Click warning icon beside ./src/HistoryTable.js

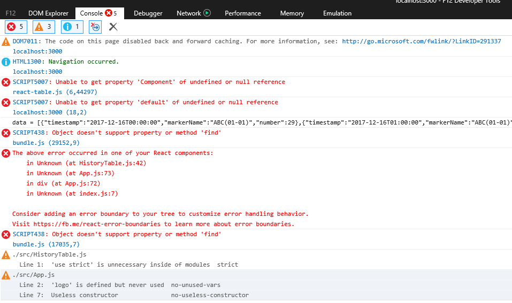(6, 255)
